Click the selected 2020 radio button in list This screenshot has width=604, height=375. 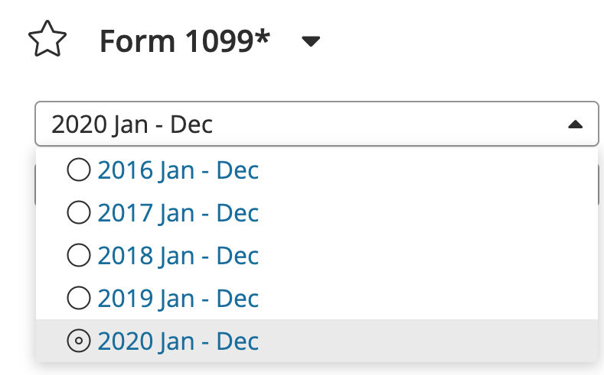pyautogui.click(x=79, y=341)
